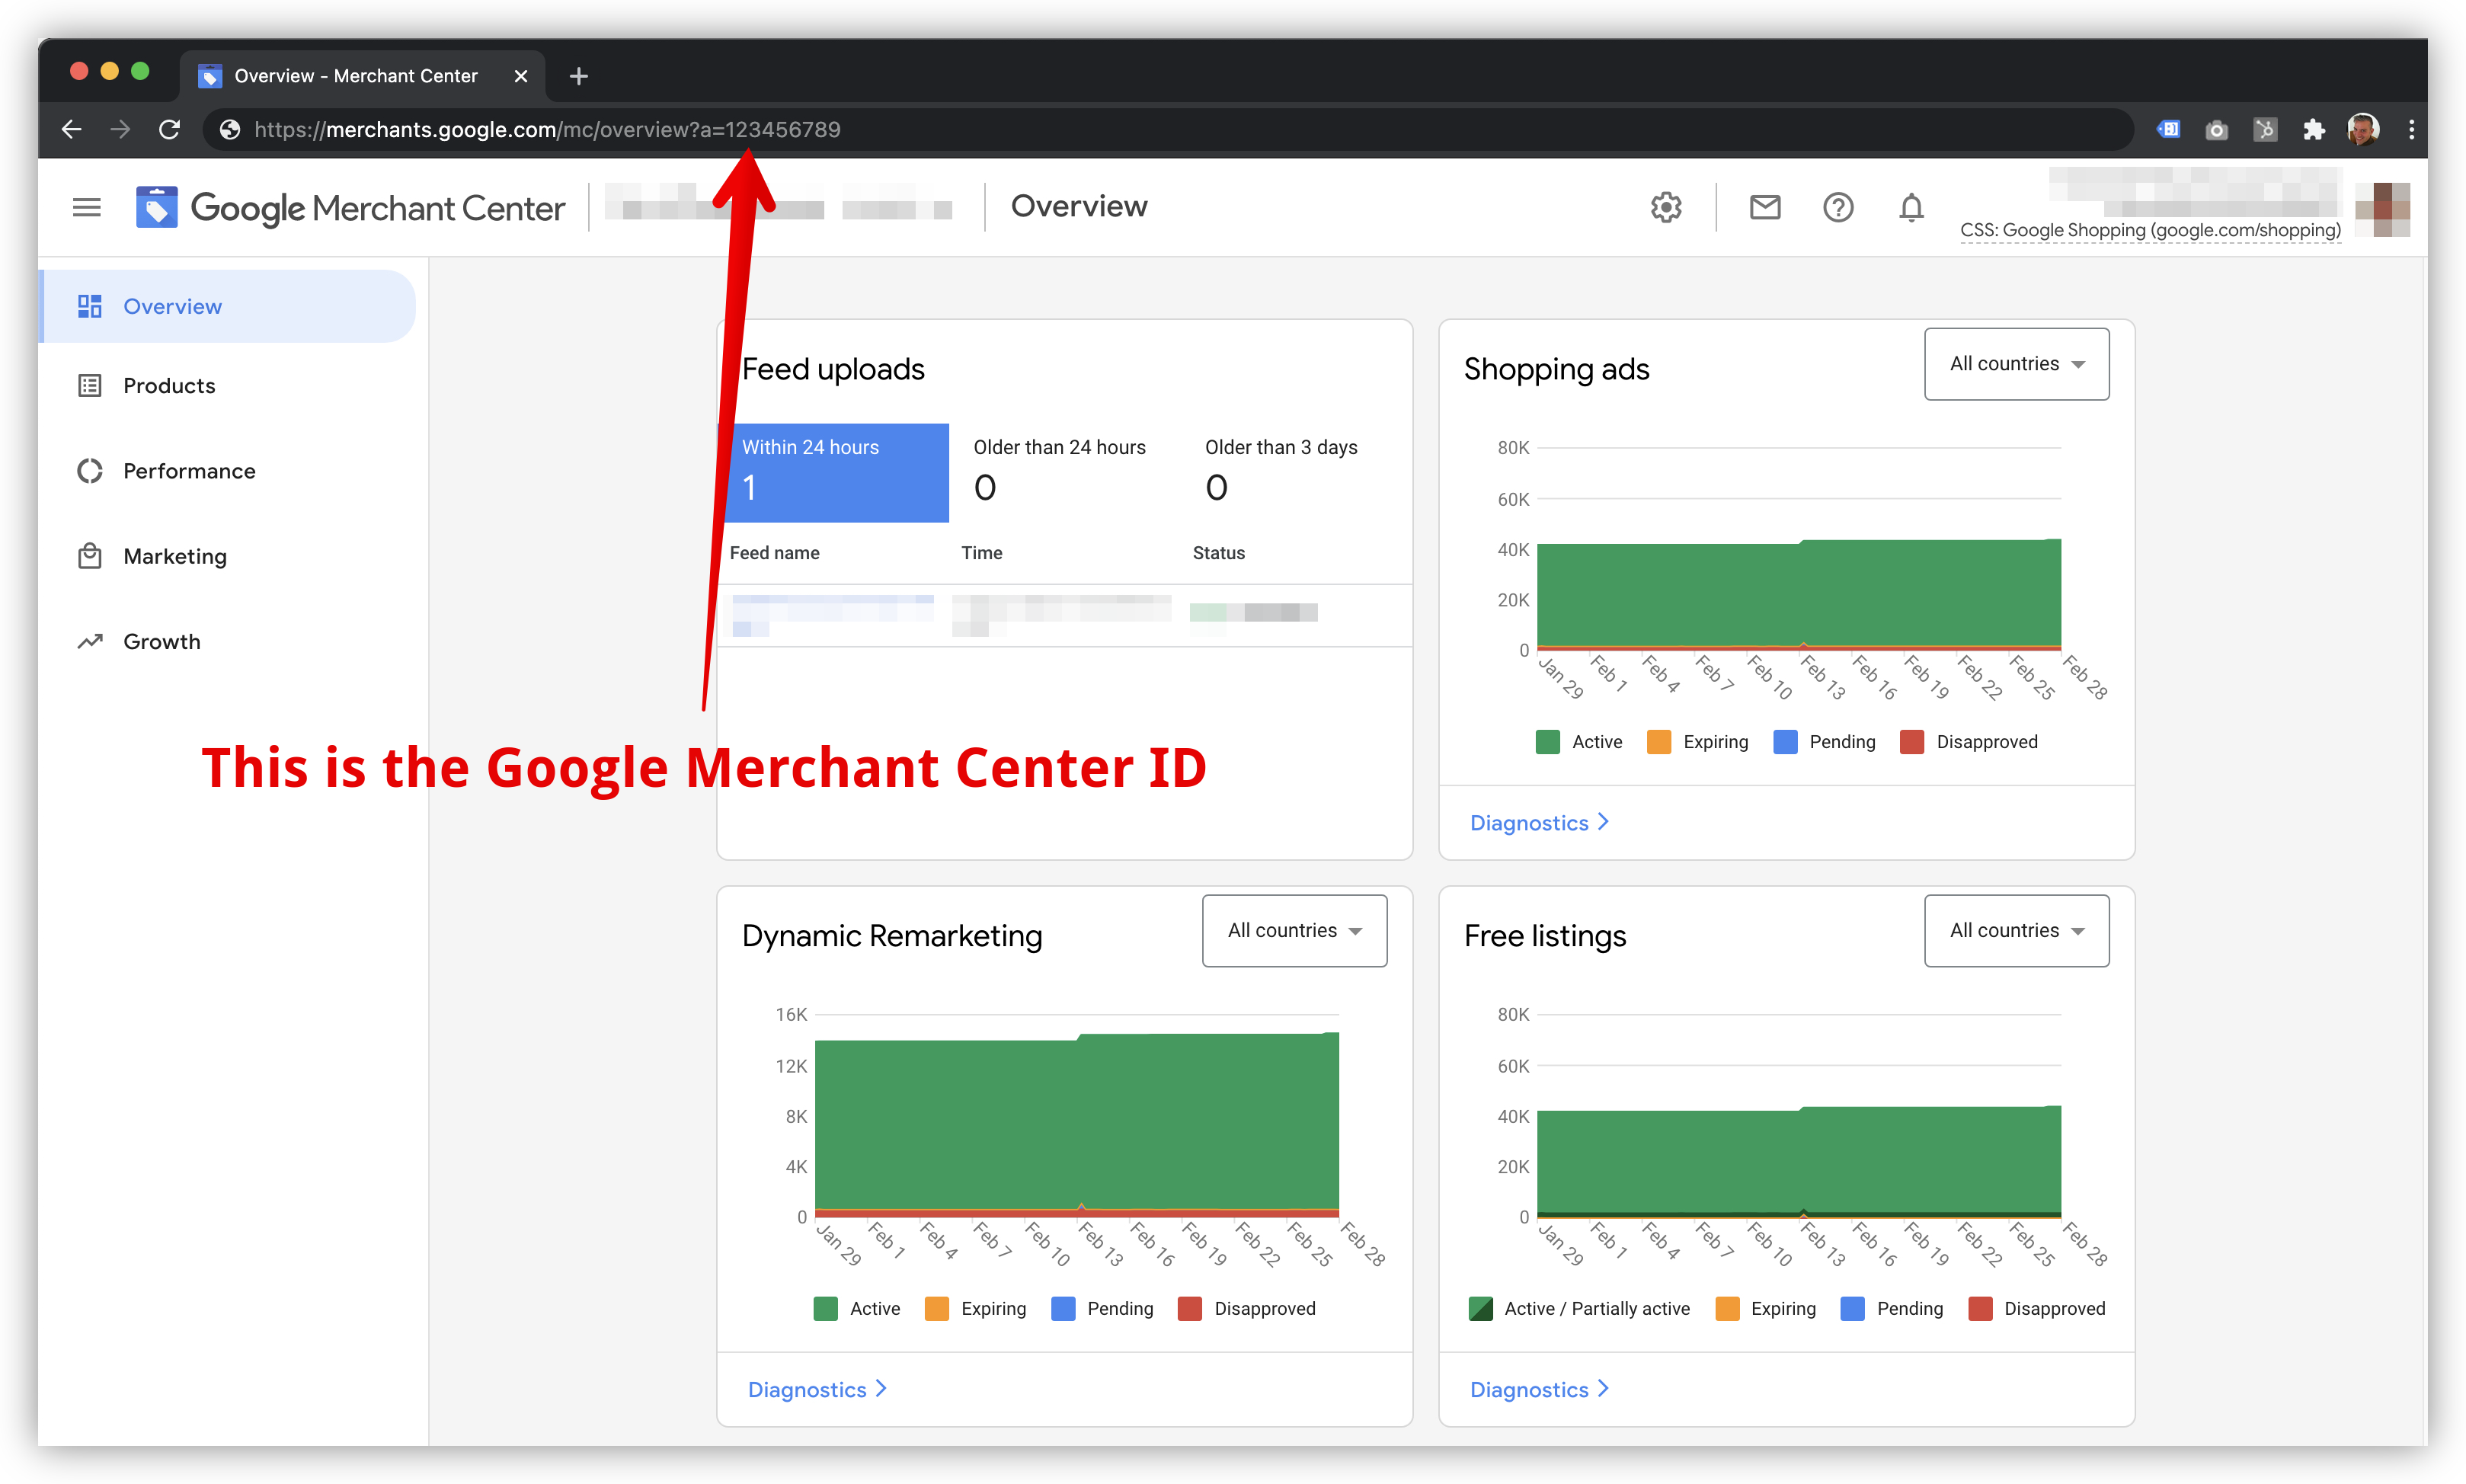This screenshot has height=1484, width=2466.
Task: Click the URL address bar
Action: pyautogui.click(x=1167, y=129)
